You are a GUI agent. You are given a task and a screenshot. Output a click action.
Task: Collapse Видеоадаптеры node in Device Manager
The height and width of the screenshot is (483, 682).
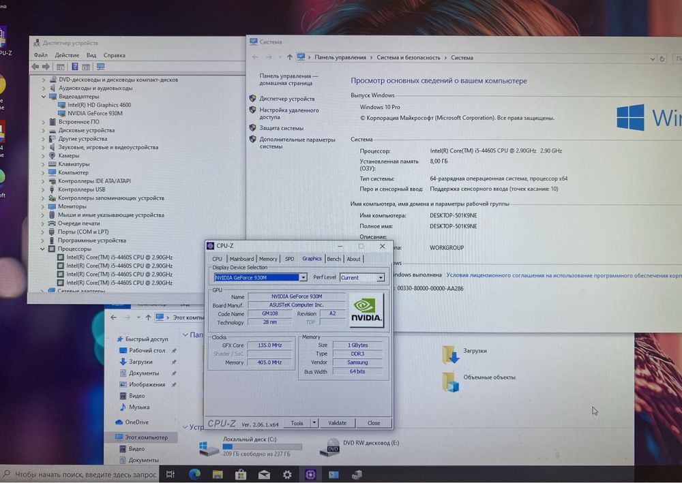[x=44, y=97]
